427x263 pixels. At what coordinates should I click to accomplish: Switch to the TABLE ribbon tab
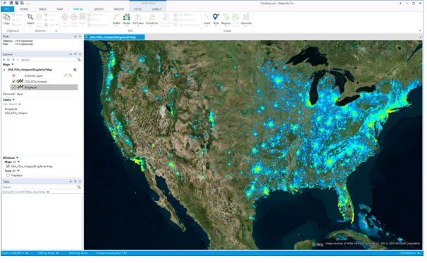[x=42, y=9]
